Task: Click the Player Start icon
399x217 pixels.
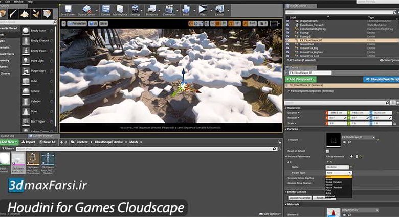Action: 26,71
